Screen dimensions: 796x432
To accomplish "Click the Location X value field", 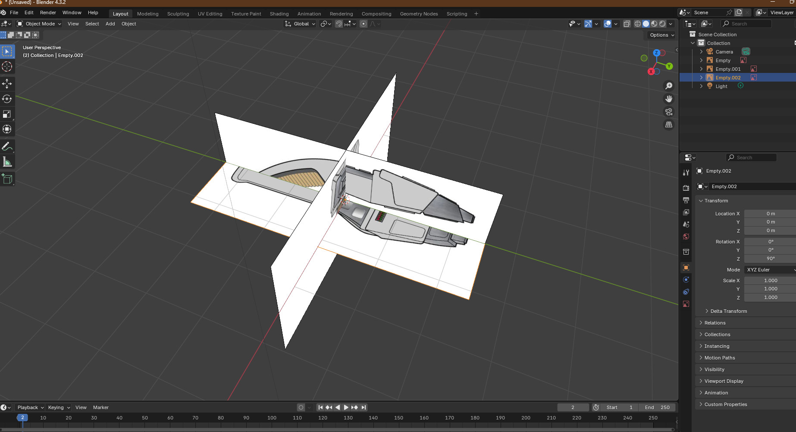I will click(770, 214).
